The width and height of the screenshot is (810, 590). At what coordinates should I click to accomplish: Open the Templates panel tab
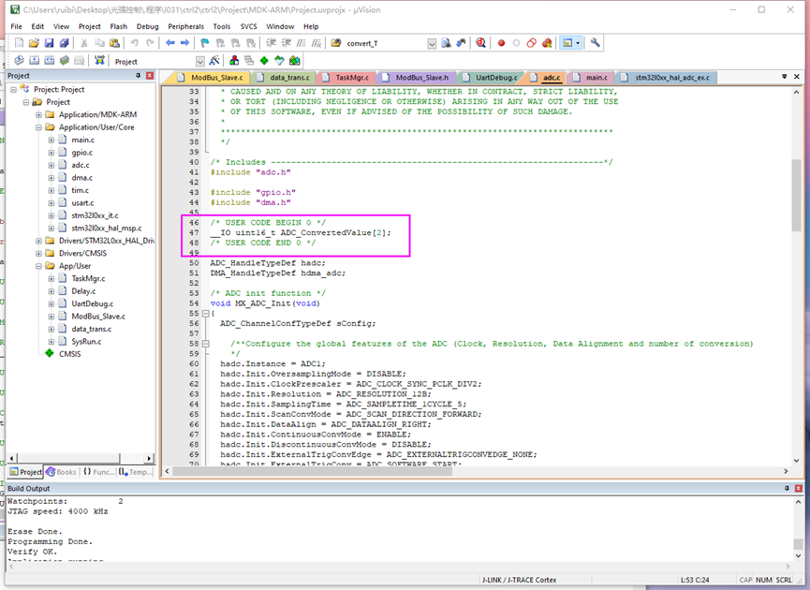(136, 472)
